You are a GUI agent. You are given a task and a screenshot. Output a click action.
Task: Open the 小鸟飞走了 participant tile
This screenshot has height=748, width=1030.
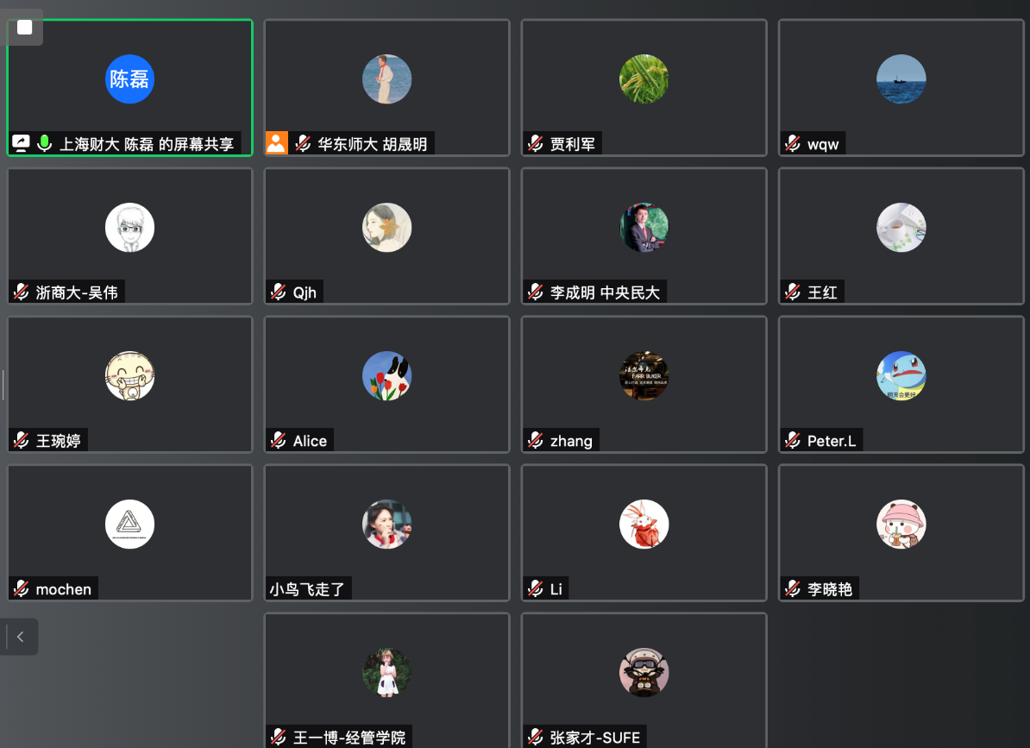(387, 532)
